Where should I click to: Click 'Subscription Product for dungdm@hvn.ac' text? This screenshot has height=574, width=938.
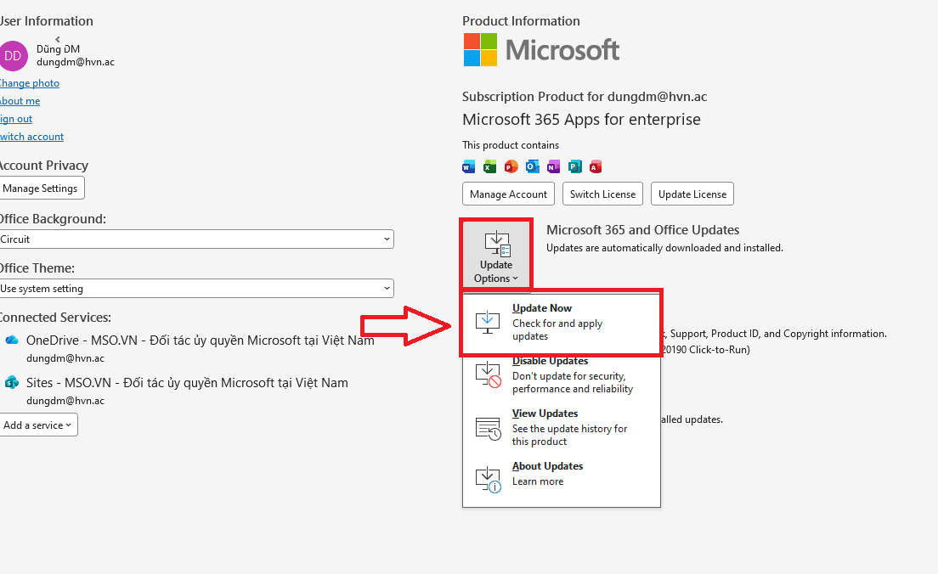click(585, 97)
